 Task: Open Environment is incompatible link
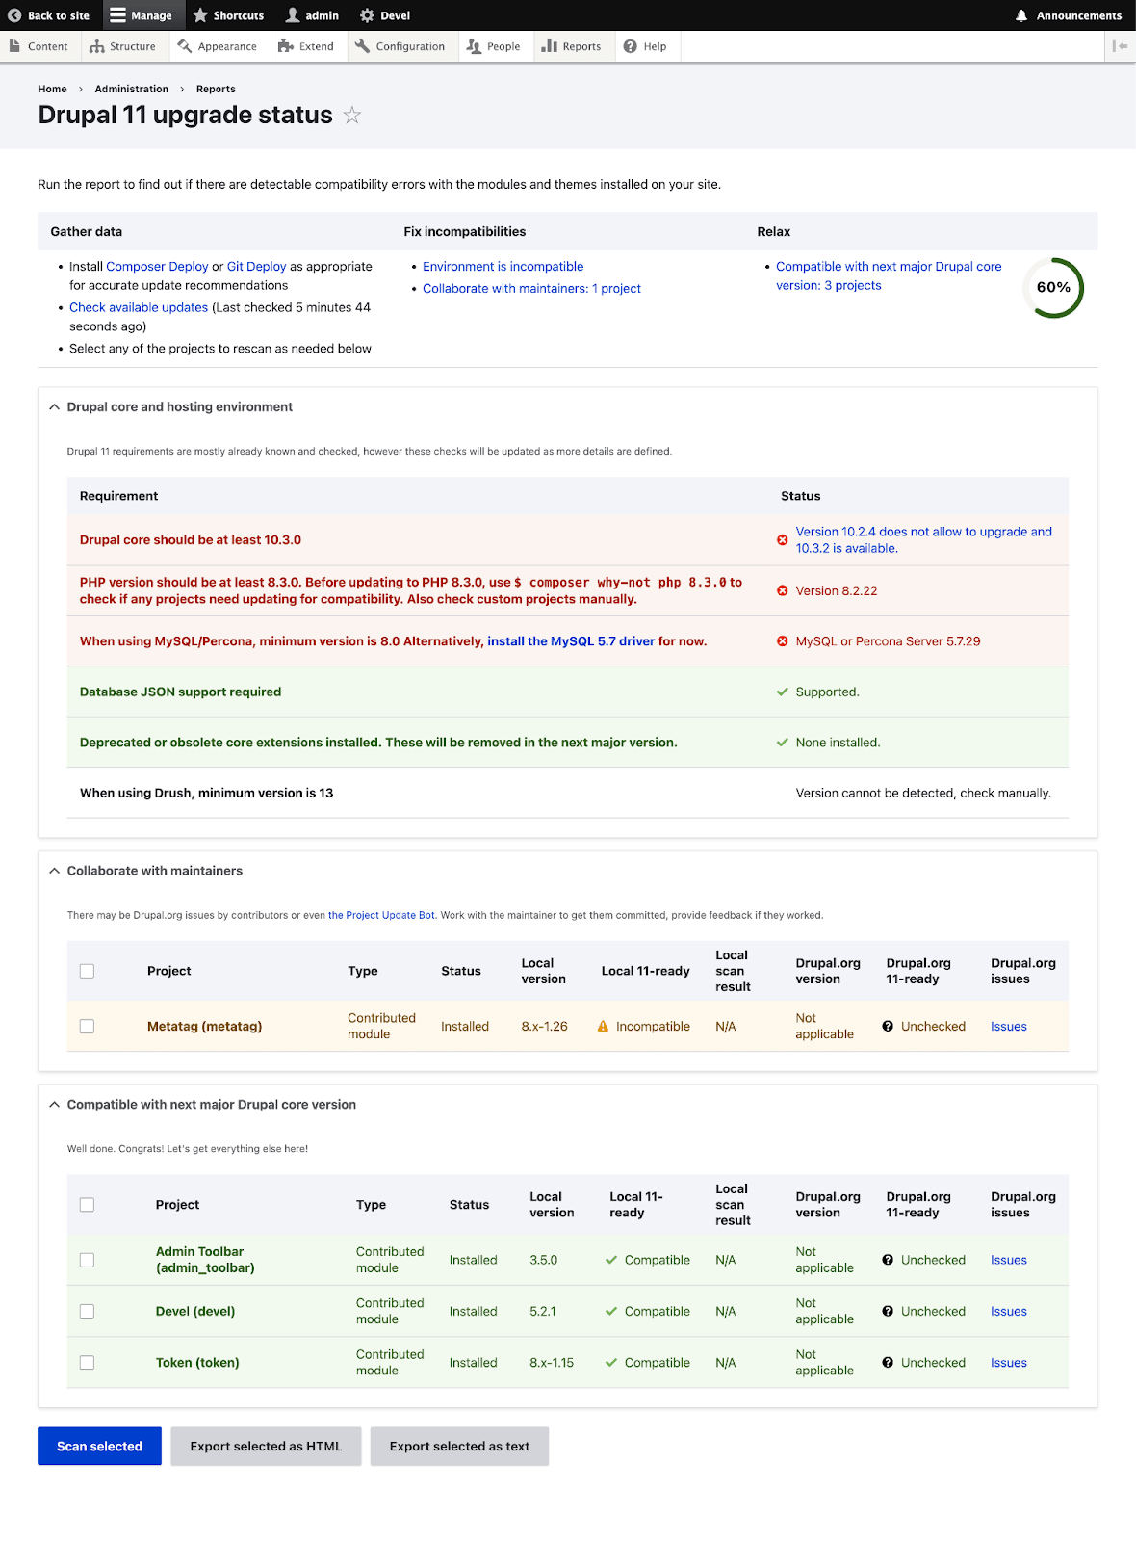[x=503, y=267]
